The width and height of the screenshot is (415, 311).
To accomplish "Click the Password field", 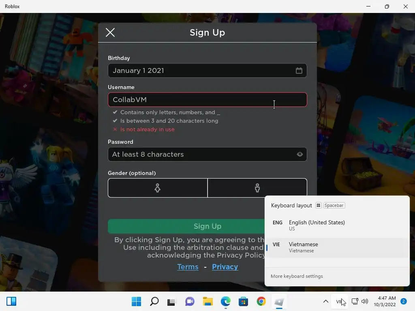I will point(207,154).
